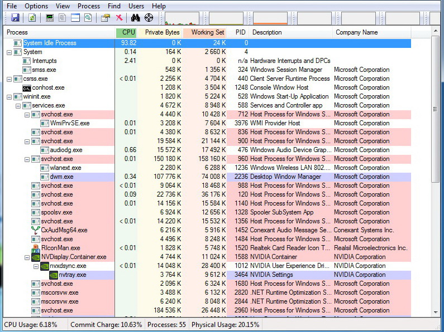Click the CPU usage mini graph in toolbar
Image resolution: width=444 pixels, height=332 pixels.
tap(181, 18)
